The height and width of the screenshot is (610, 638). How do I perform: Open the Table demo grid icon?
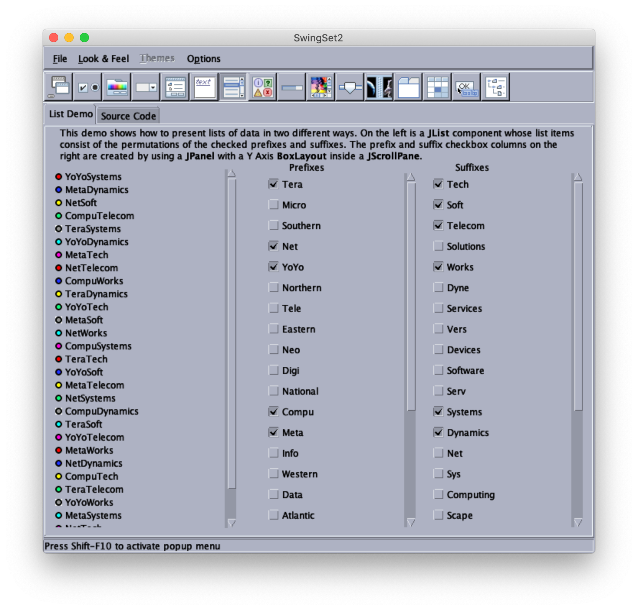437,87
